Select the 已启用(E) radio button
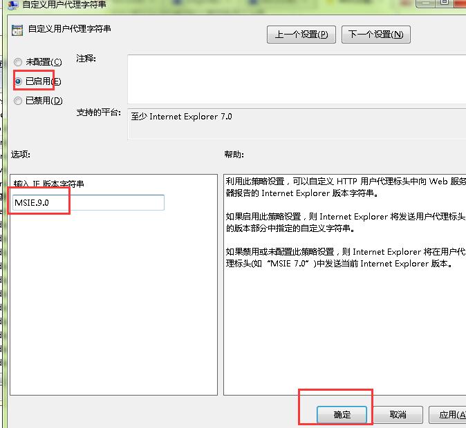 pos(18,81)
